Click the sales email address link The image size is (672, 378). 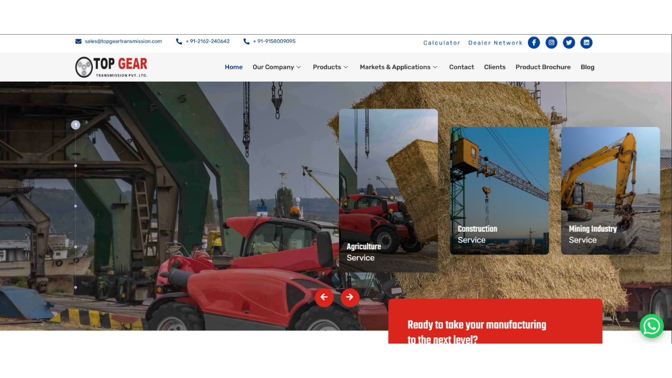[x=123, y=42]
